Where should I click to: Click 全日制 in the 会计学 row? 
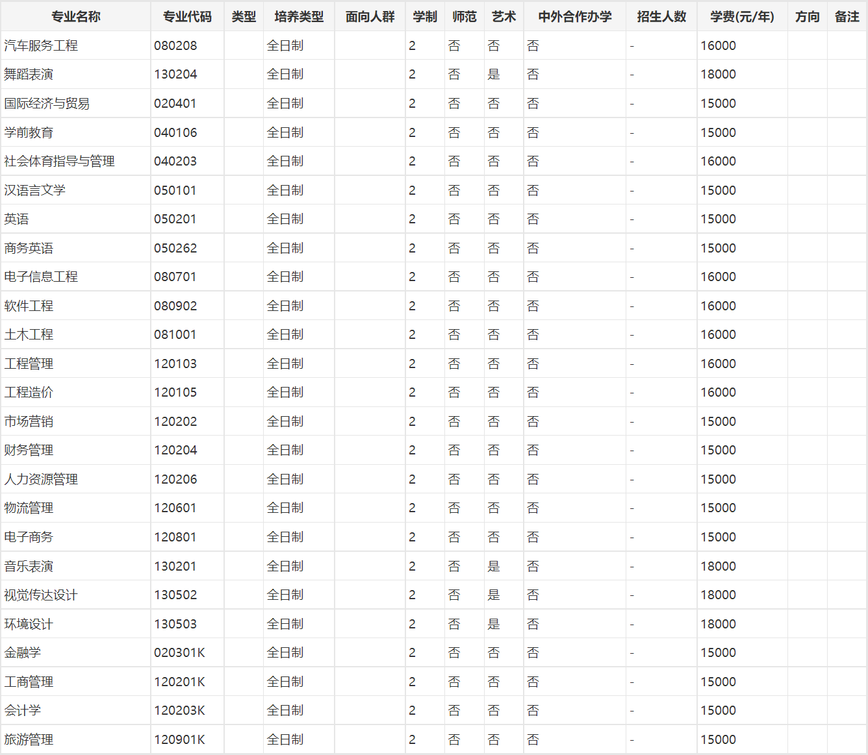(x=285, y=711)
